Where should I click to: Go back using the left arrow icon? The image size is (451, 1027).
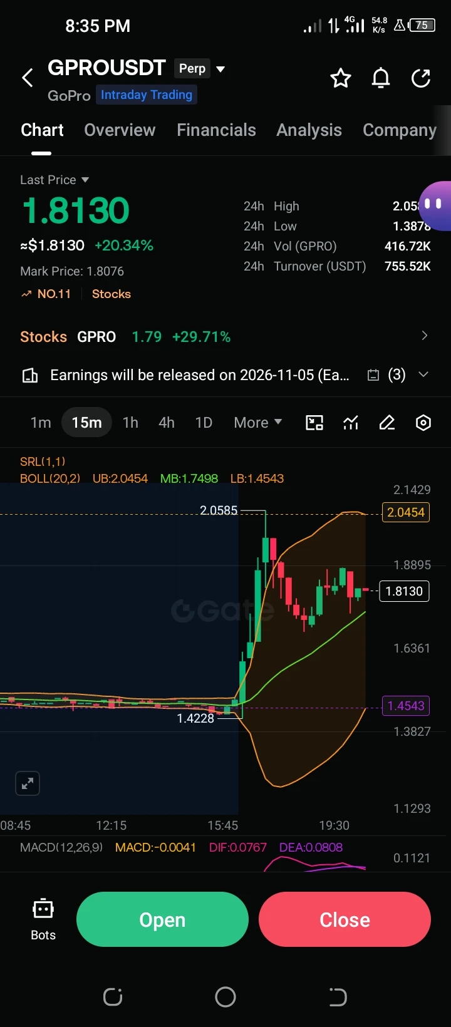(28, 78)
